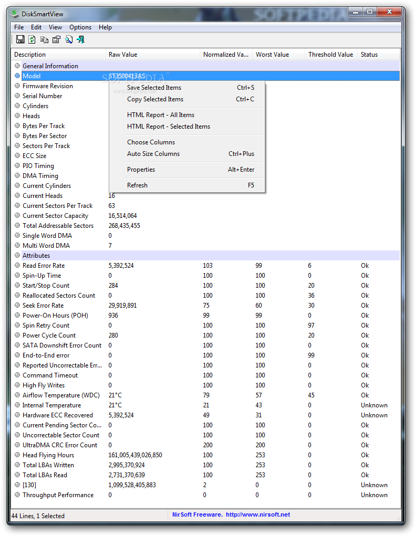Viewport: 416px width, 536px height.
Task: Sort by the Raw Value column header
Action: 152,55
